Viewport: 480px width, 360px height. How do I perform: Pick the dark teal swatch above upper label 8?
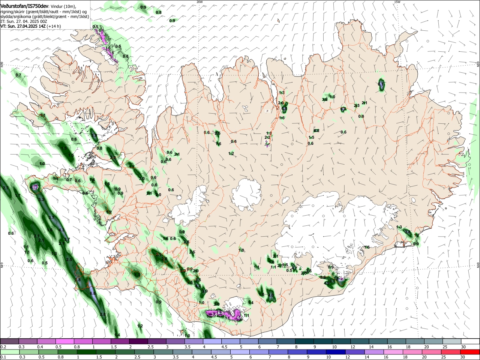point(304,342)
